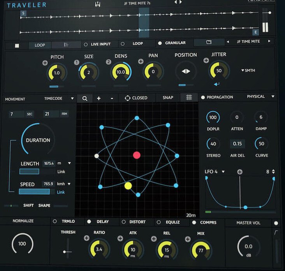The height and width of the screenshot is (271, 285).
Task: Enable the DISTORT effect toggle
Action: (x=123, y=222)
